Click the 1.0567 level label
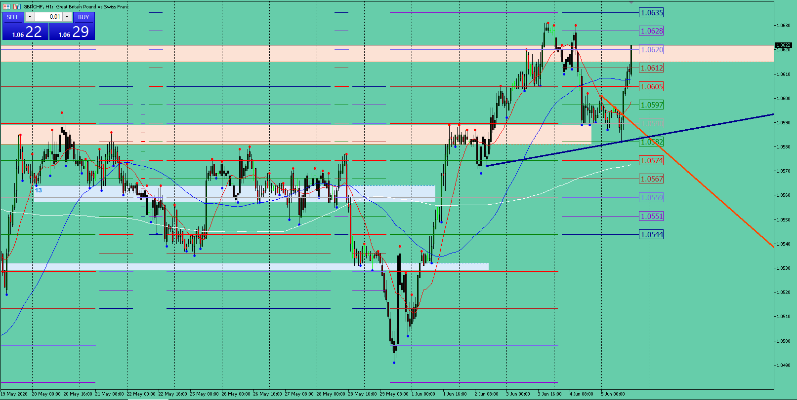Viewport: 797px width, 400px height. point(651,179)
